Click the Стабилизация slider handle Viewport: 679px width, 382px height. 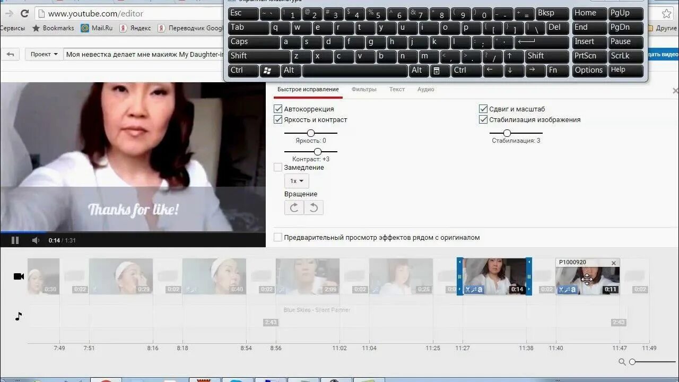(507, 133)
